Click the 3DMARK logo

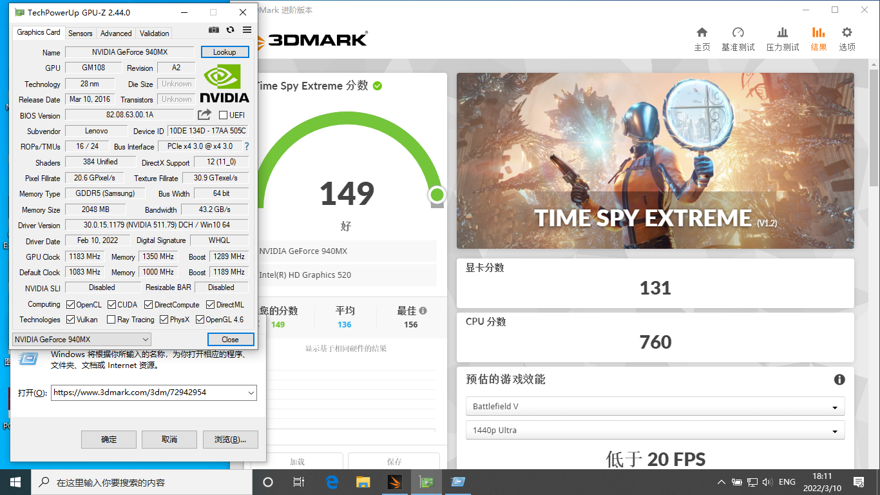click(x=312, y=40)
